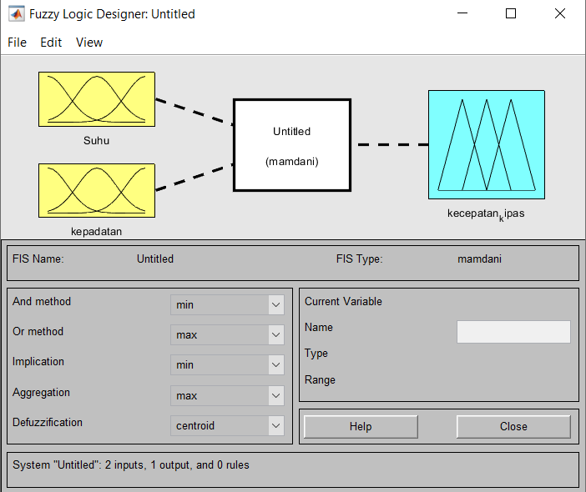The height and width of the screenshot is (492, 586).
Task: Expand the Or method dropdown
Action: pos(227,335)
